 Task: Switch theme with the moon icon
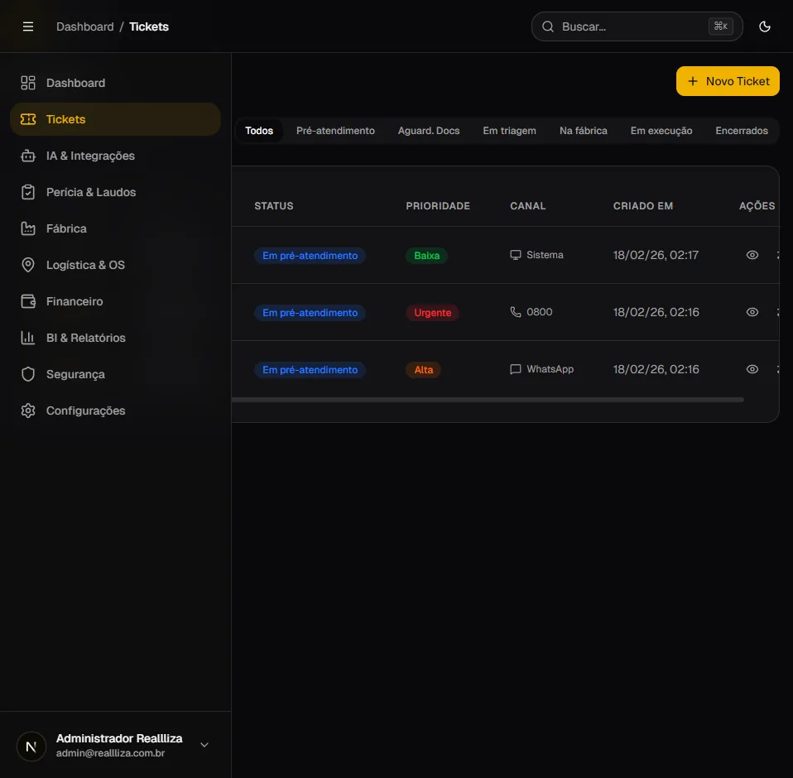765,26
